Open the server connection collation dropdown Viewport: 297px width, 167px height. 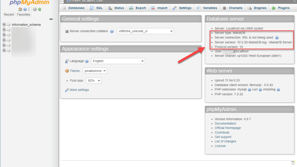[145, 31]
